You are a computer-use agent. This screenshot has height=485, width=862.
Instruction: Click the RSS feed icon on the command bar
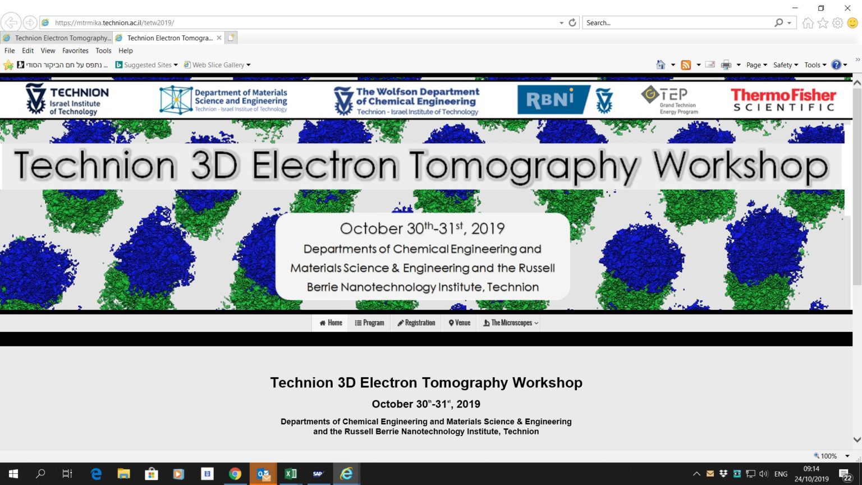(x=686, y=65)
